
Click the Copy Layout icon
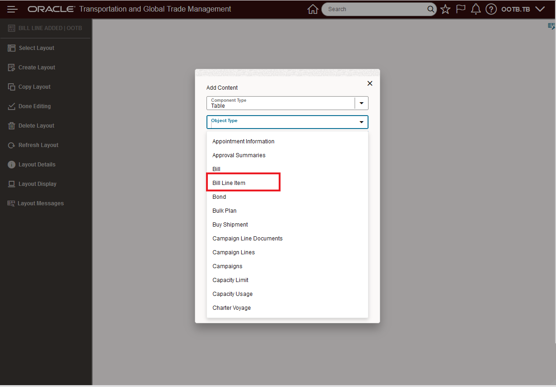11,86
